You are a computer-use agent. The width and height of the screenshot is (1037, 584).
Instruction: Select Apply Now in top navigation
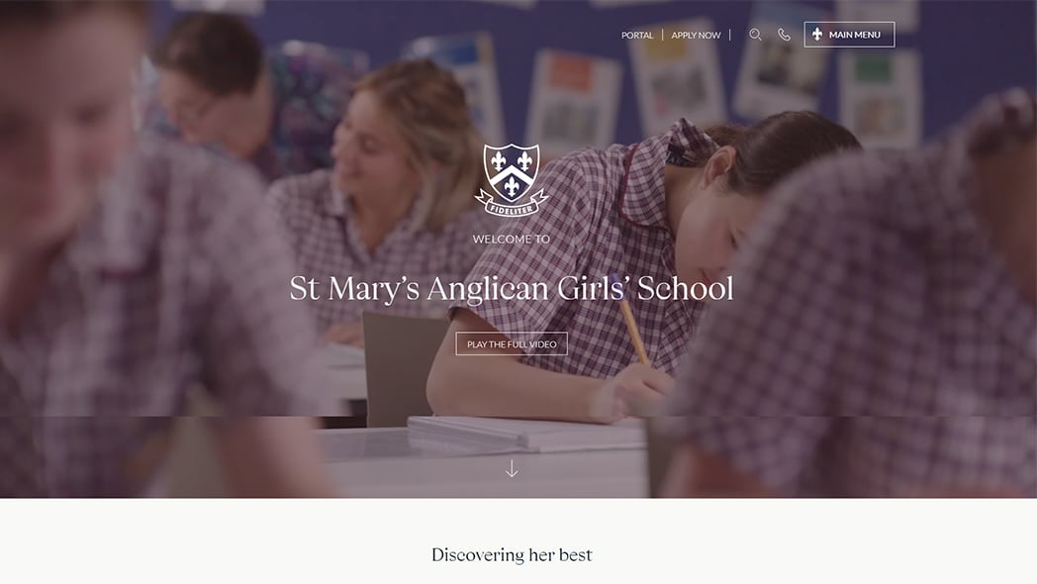pos(696,35)
